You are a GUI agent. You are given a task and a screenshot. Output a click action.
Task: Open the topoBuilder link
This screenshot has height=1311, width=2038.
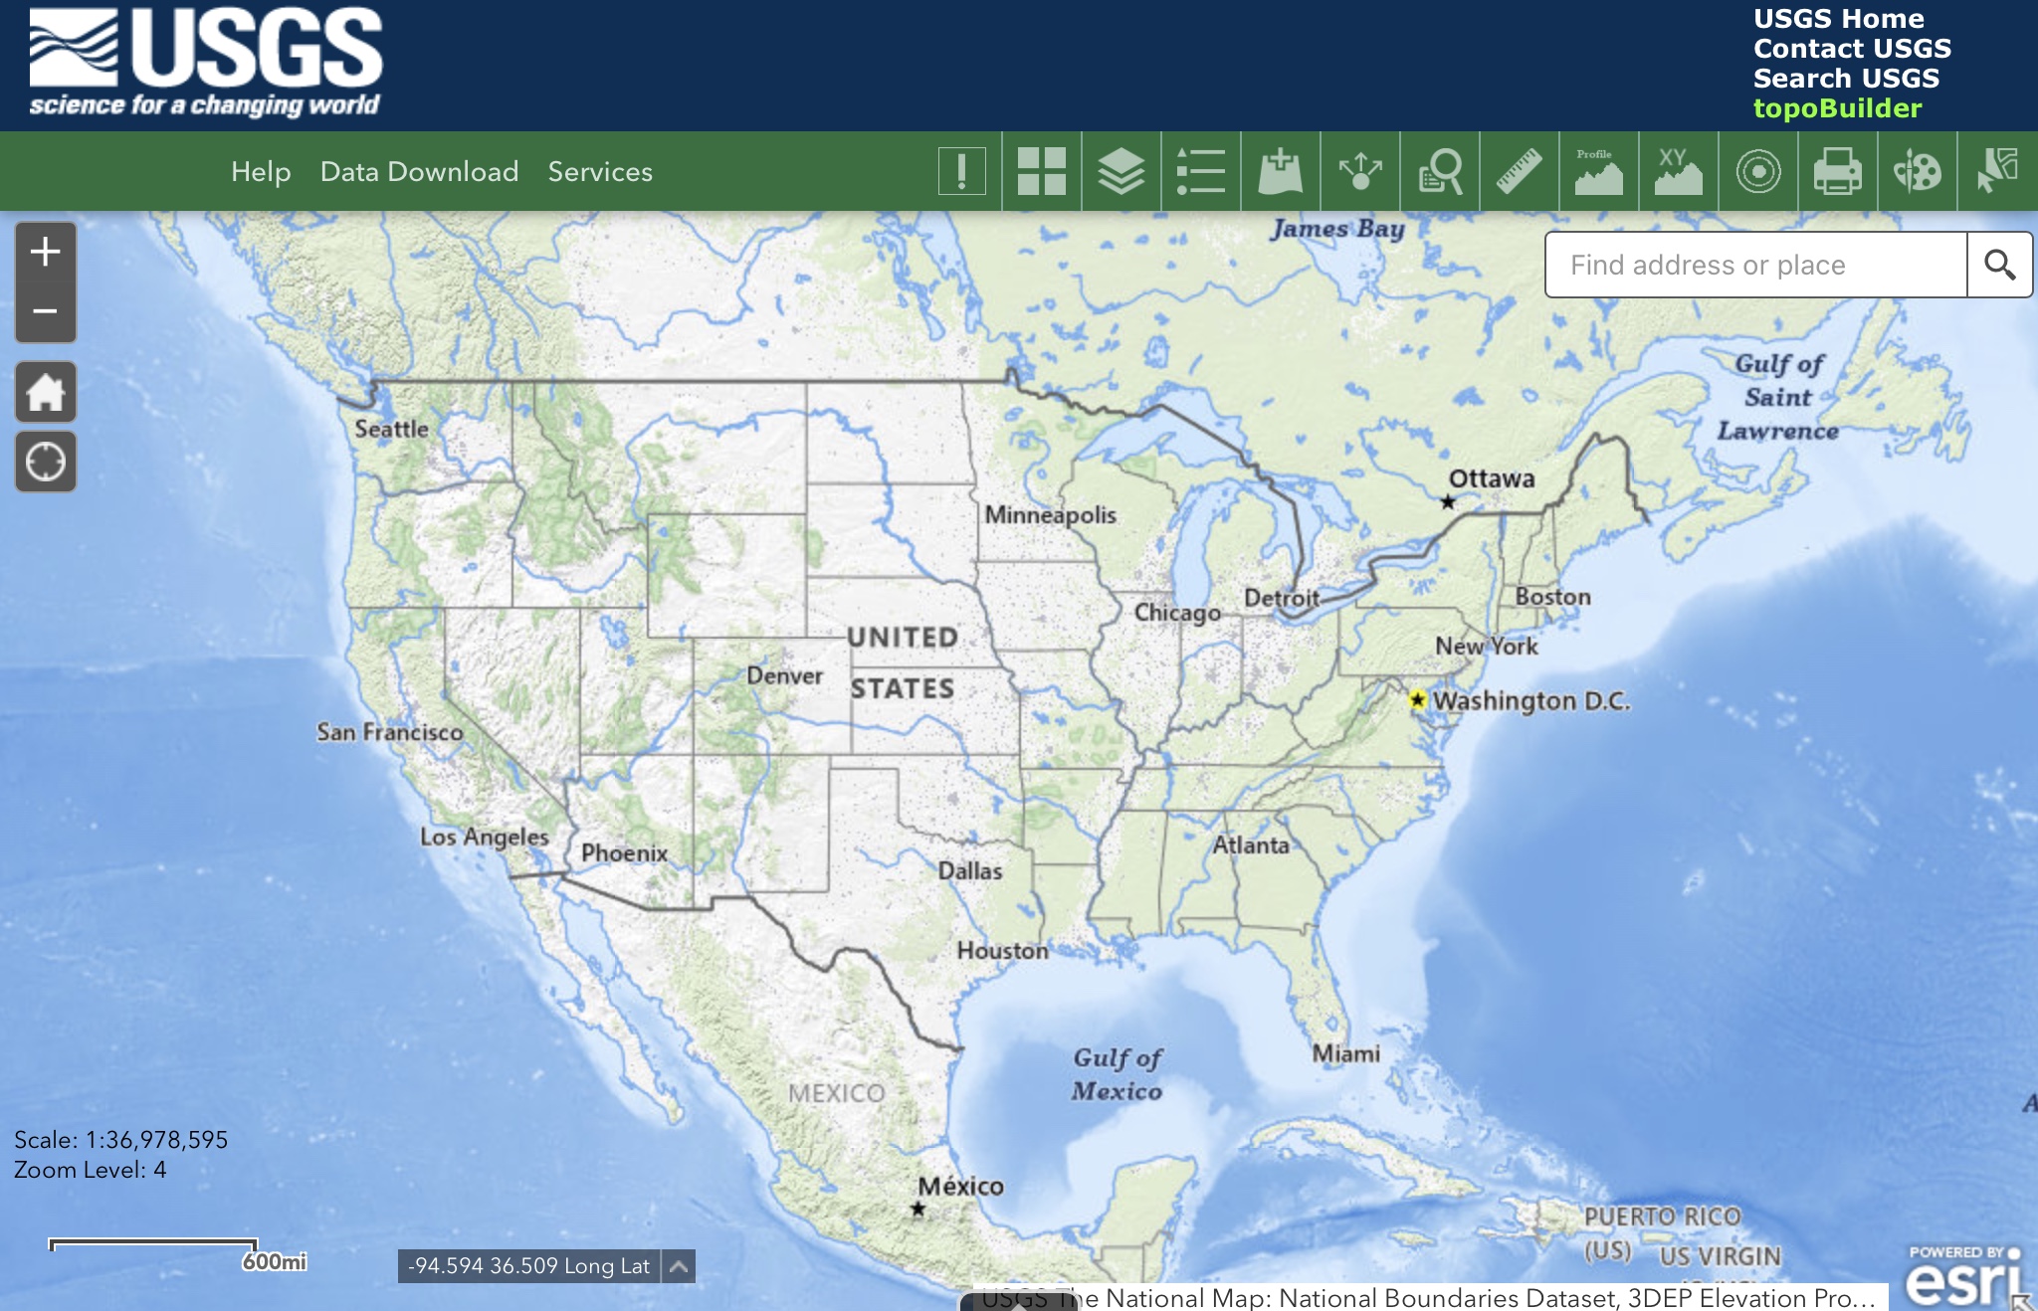[1837, 107]
